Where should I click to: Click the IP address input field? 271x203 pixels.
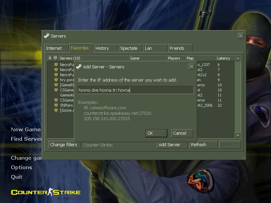coord(135,90)
